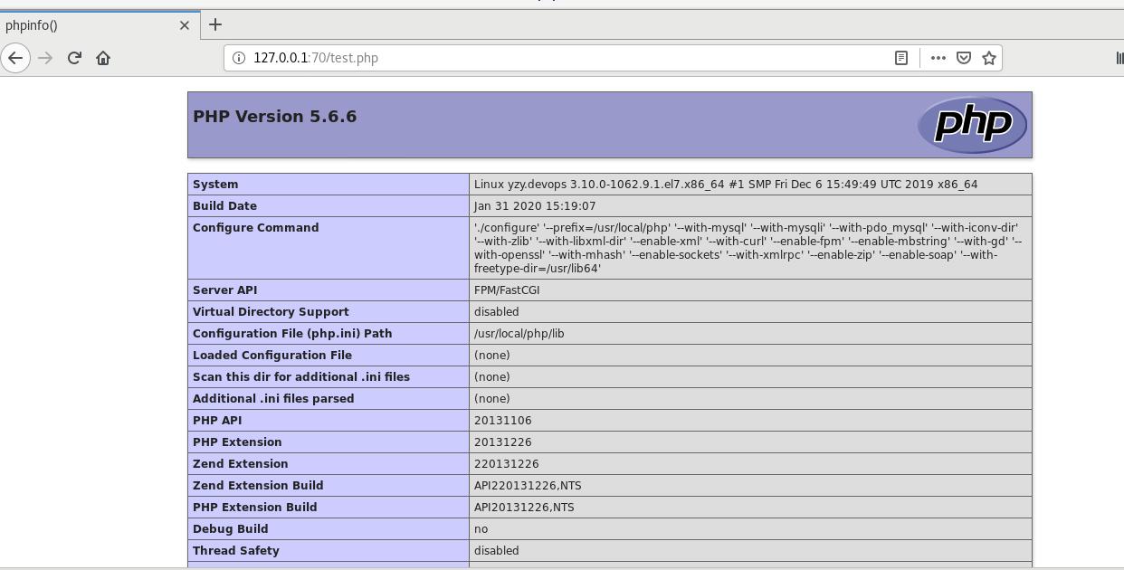Reload the phpinfo page
The image size is (1124, 570).
[x=74, y=57]
